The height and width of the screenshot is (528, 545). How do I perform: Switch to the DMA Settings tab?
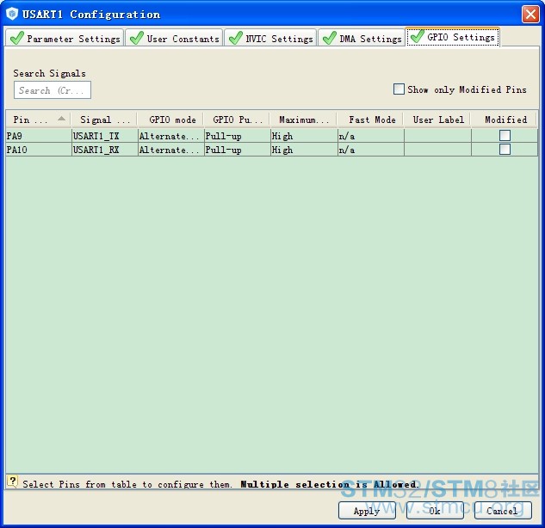tap(362, 38)
